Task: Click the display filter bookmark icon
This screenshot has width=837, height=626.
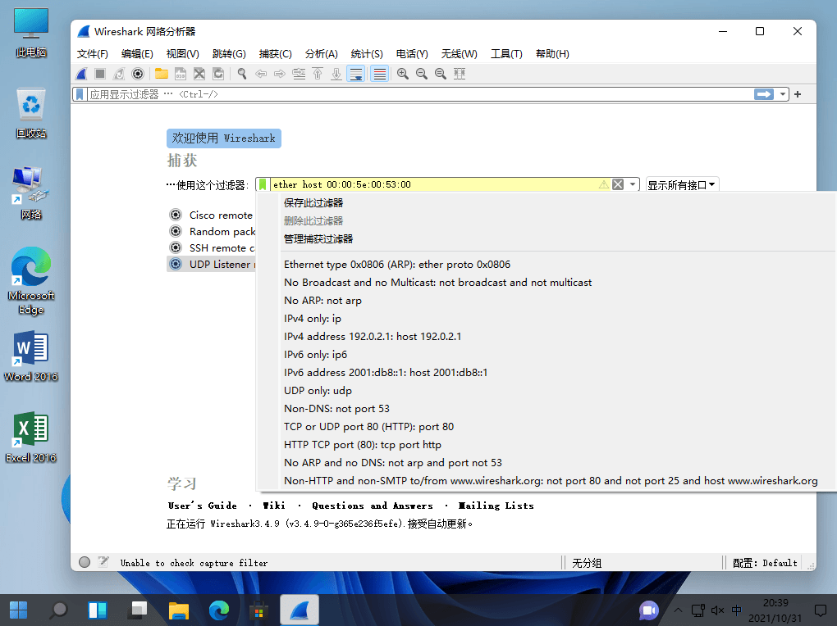Action: click(x=80, y=94)
